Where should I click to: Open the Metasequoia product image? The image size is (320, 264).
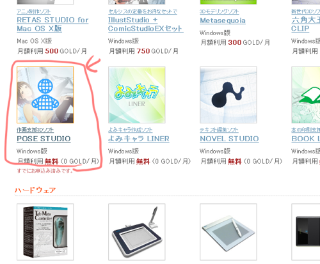pos(228,2)
